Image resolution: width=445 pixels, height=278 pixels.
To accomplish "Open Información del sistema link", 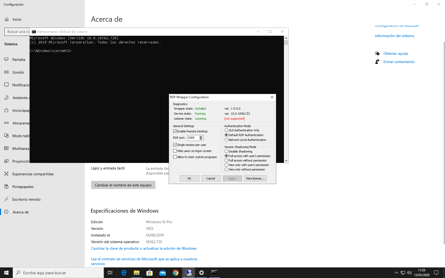I will pyautogui.click(x=394, y=36).
